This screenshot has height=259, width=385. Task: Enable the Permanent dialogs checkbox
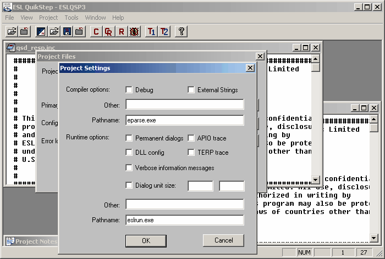(129, 138)
